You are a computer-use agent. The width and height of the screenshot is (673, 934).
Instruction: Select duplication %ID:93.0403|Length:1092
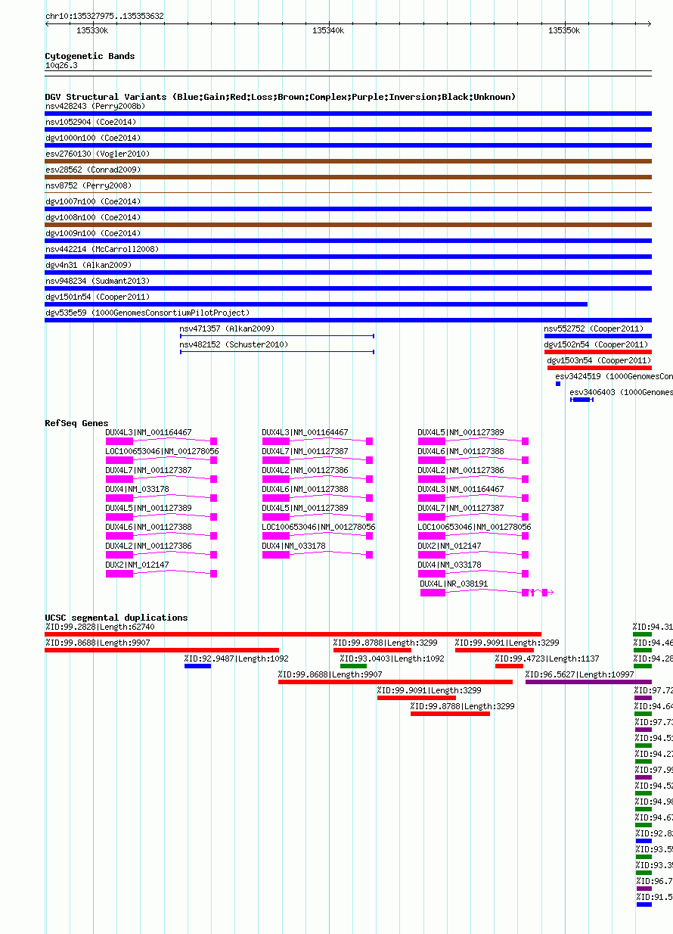pos(353,666)
